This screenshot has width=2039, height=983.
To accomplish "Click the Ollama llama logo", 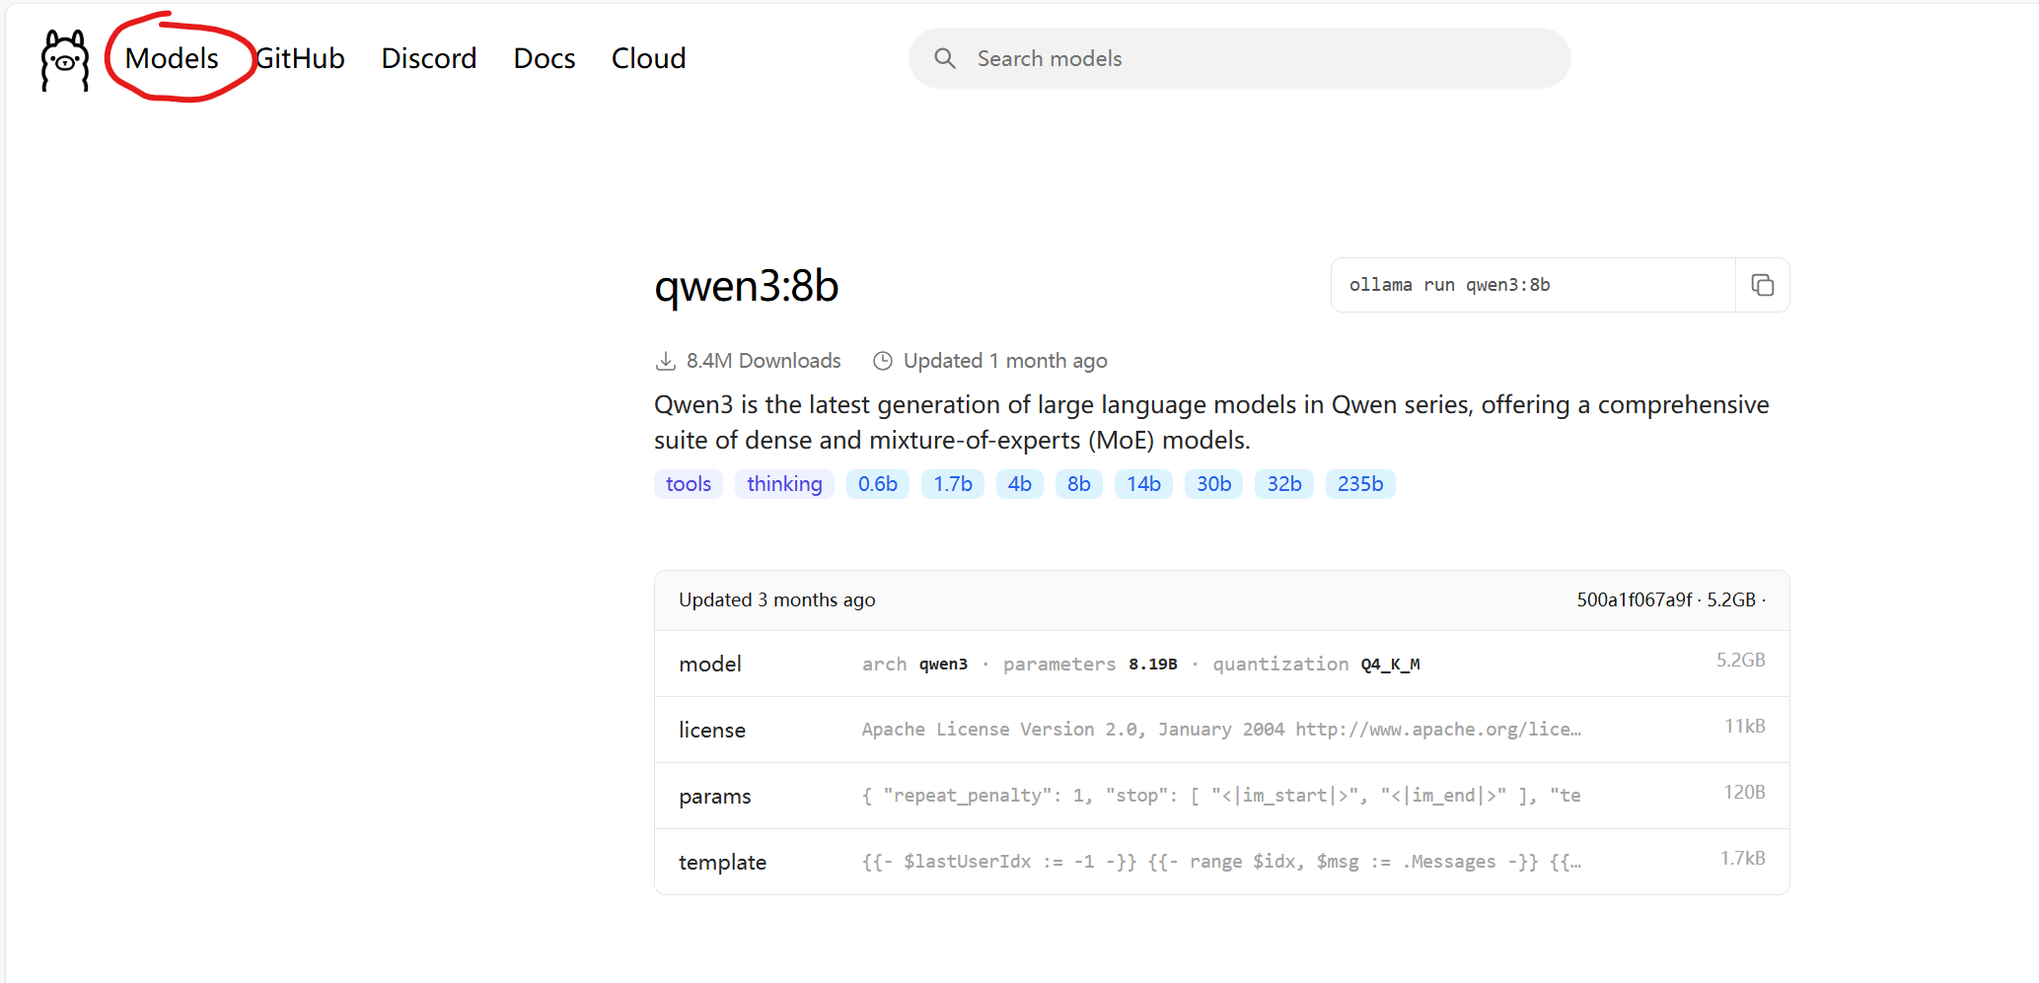I will point(65,59).
